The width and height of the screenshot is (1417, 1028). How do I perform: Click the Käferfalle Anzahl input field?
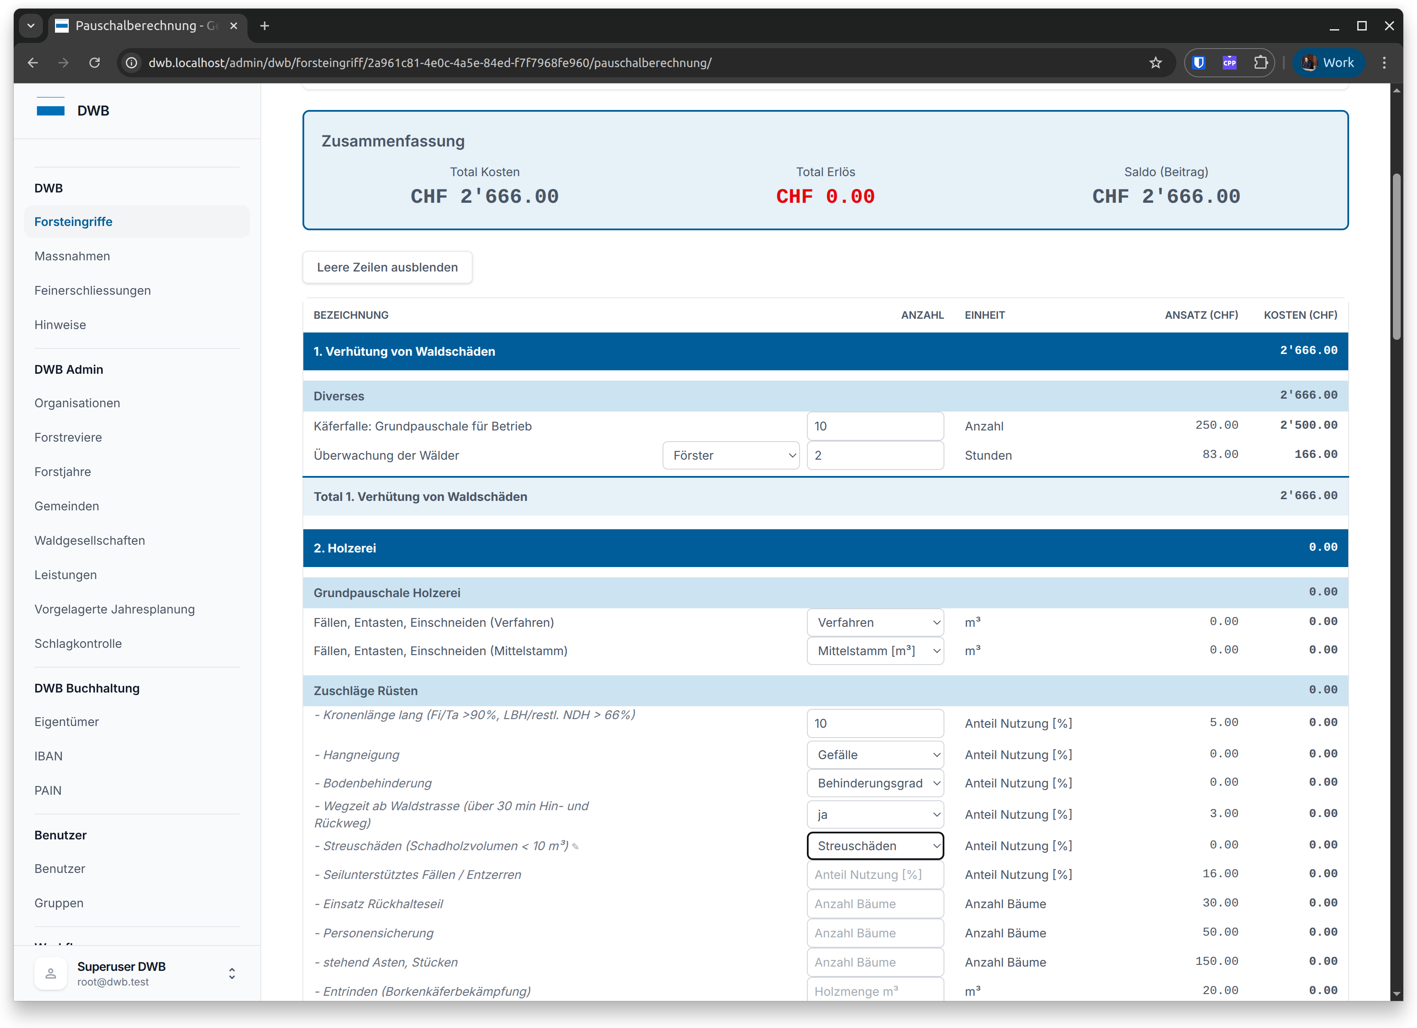(875, 426)
